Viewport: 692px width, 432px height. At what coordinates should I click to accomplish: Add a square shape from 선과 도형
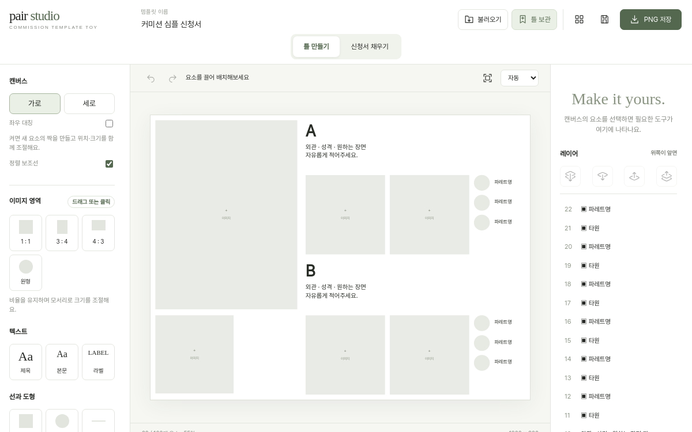(x=25, y=421)
